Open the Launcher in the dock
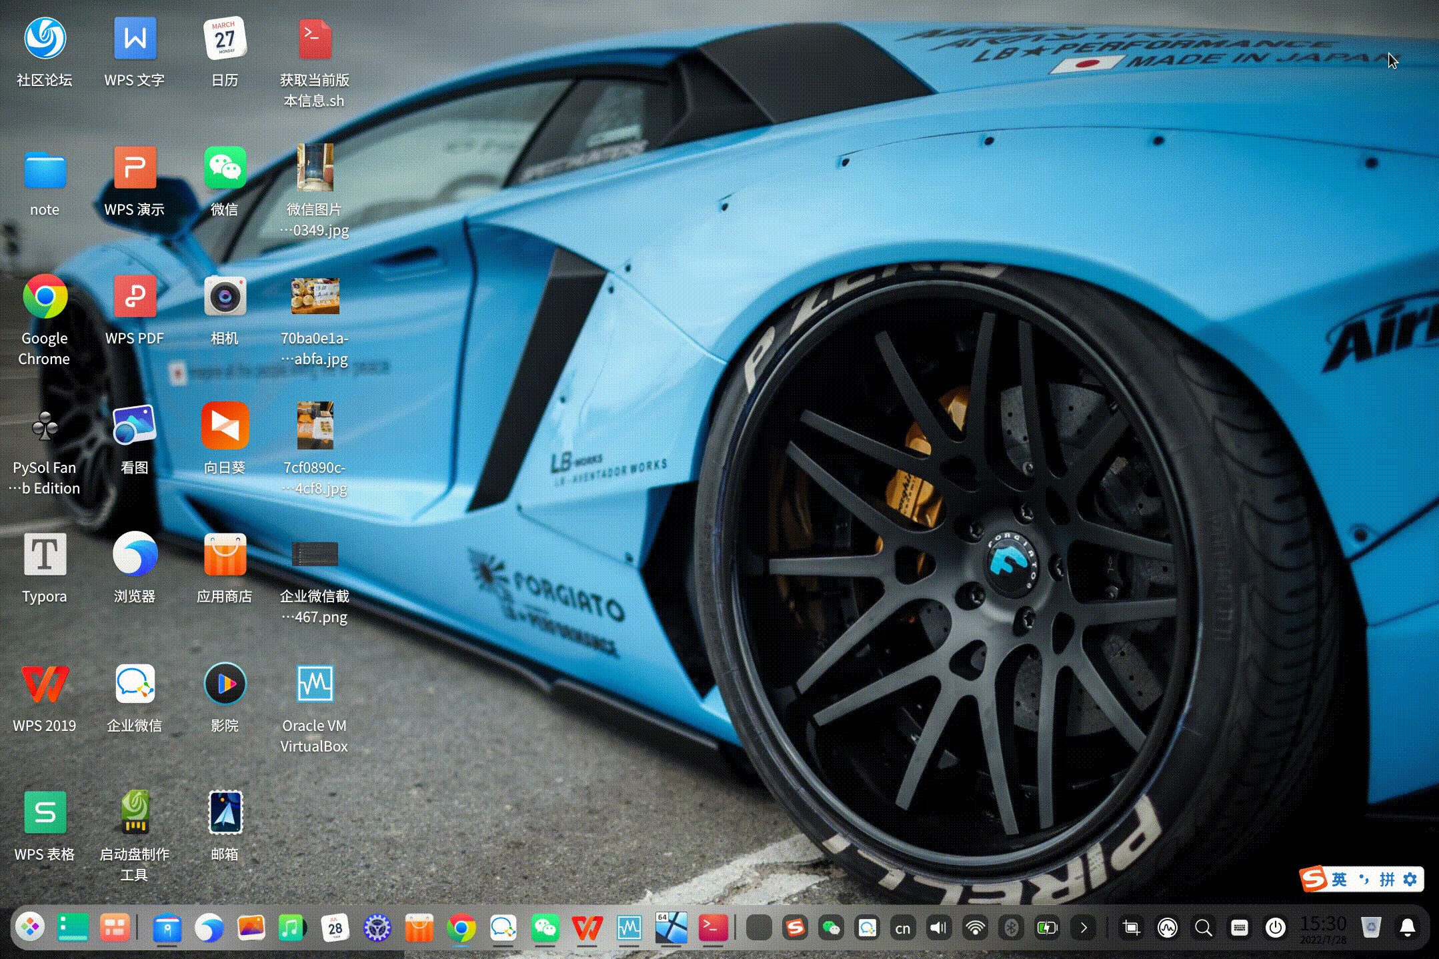 [x=30, y=927]
